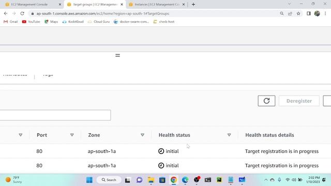Toggle the browser side panel

click(x=309, y=13)
